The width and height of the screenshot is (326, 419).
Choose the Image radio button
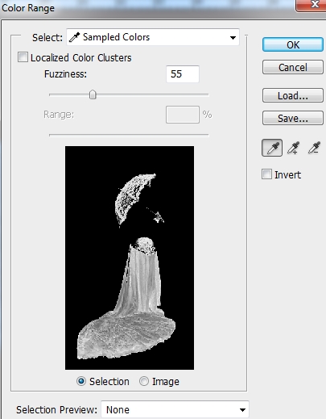click(144, 381)
